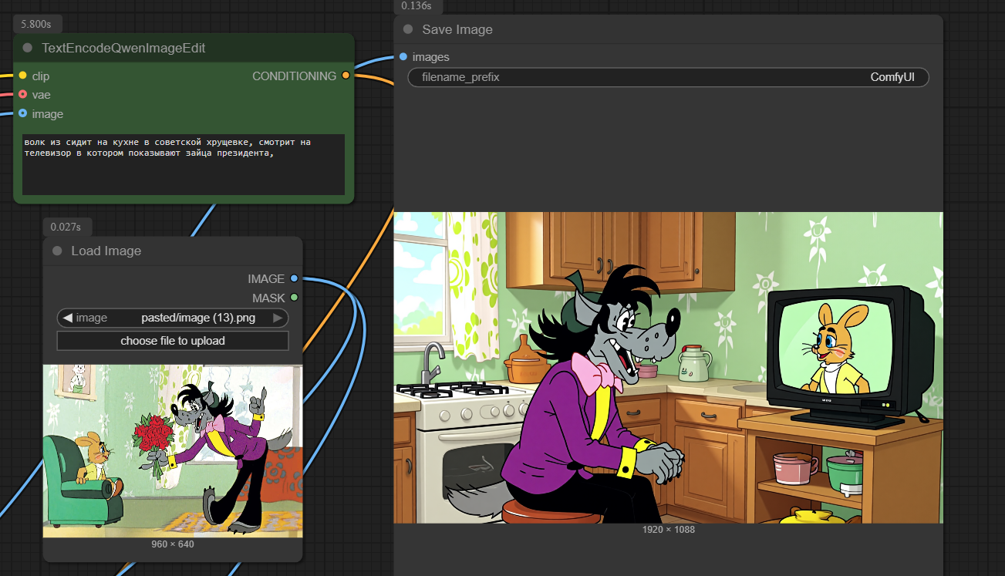Image resolution: width=1005 pixels, height=576 pixels.
Task: Edit the filename_prefix field set to ComfyUI
Action: tap(668, 77)
